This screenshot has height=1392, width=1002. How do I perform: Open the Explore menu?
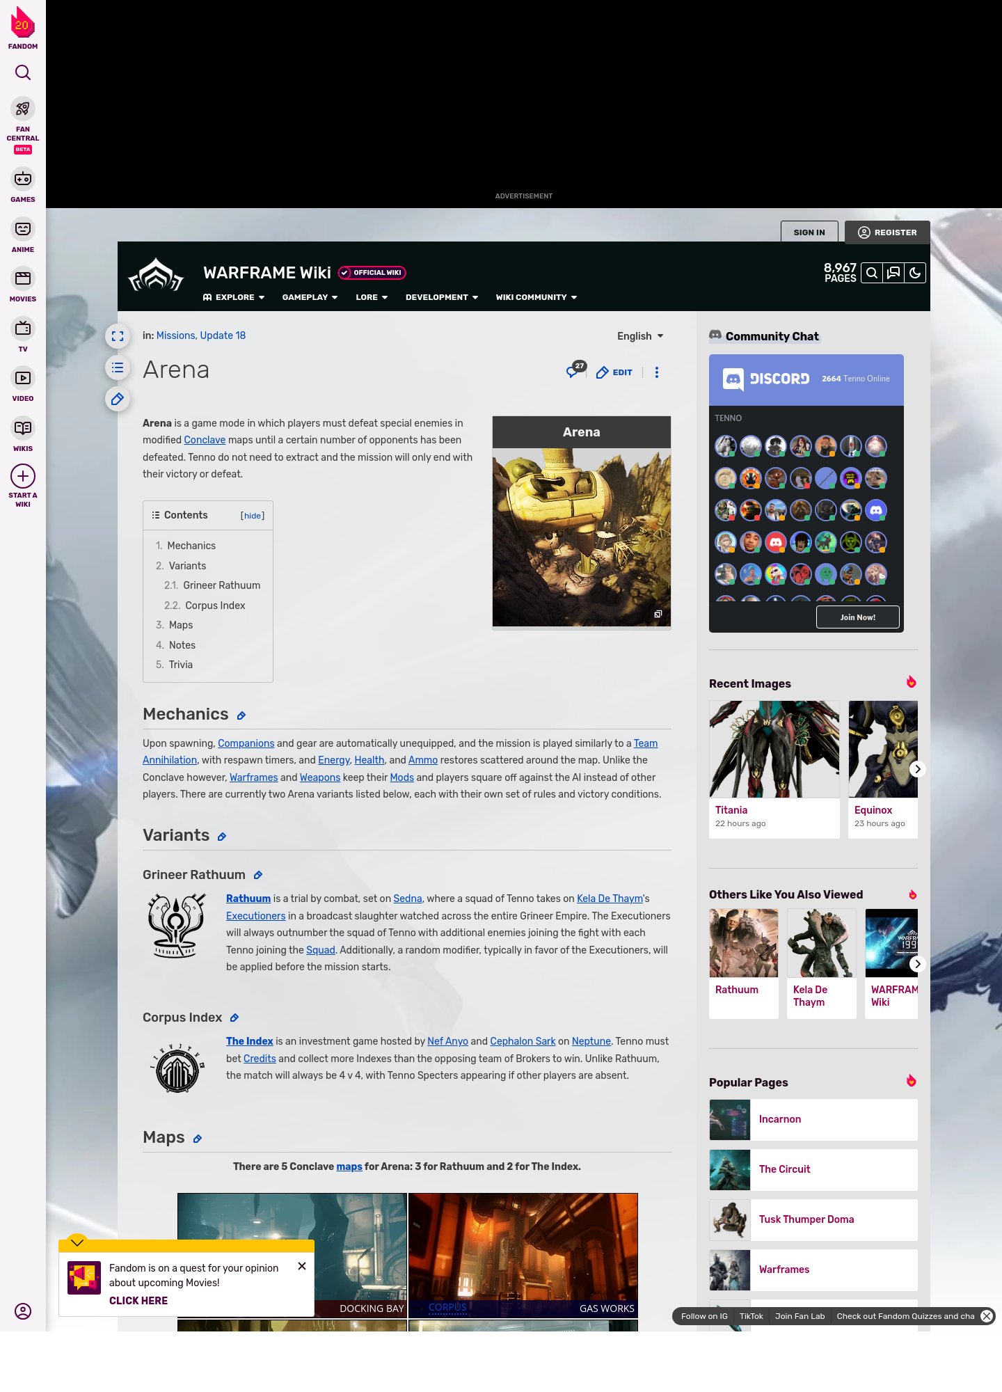point(234,297)
